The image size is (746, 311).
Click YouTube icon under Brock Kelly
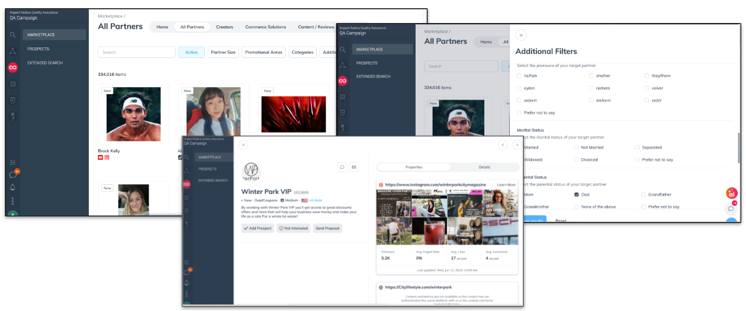(101, 158)
